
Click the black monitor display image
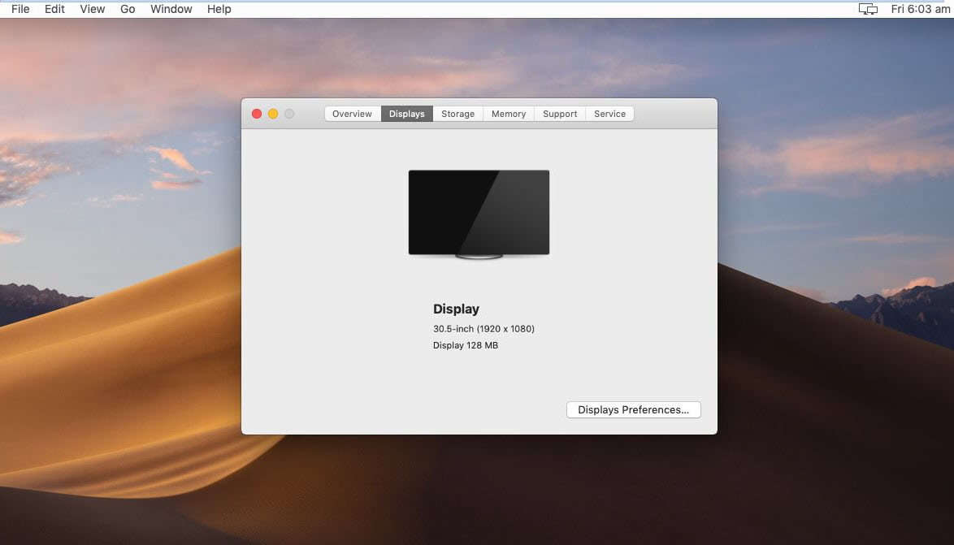click(479, 214)
